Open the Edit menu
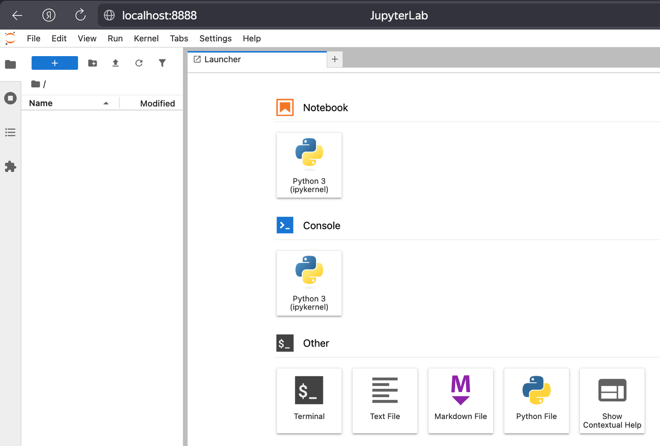The width and height of the screenshot is (660, 446). 59,38
